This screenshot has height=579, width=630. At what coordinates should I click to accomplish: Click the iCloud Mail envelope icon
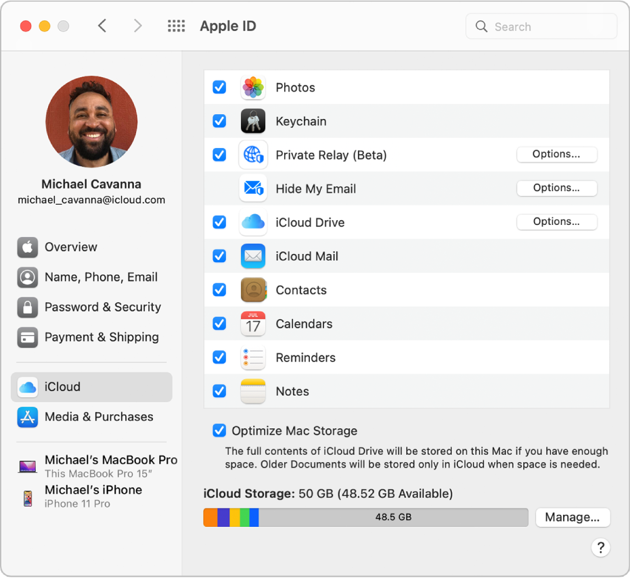pyautogui.click(x=252, y=256)
